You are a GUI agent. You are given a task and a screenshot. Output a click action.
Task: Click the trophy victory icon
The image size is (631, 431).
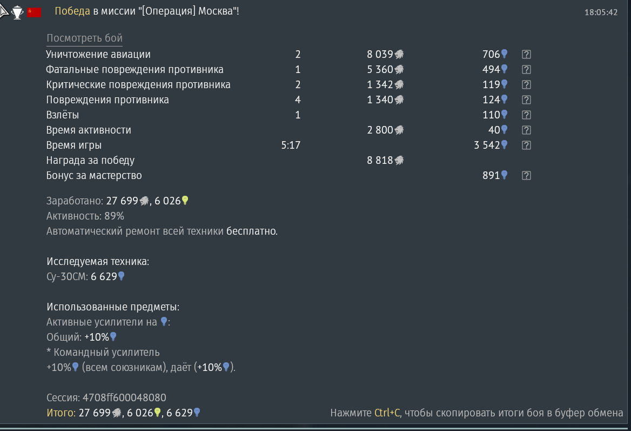17,12
